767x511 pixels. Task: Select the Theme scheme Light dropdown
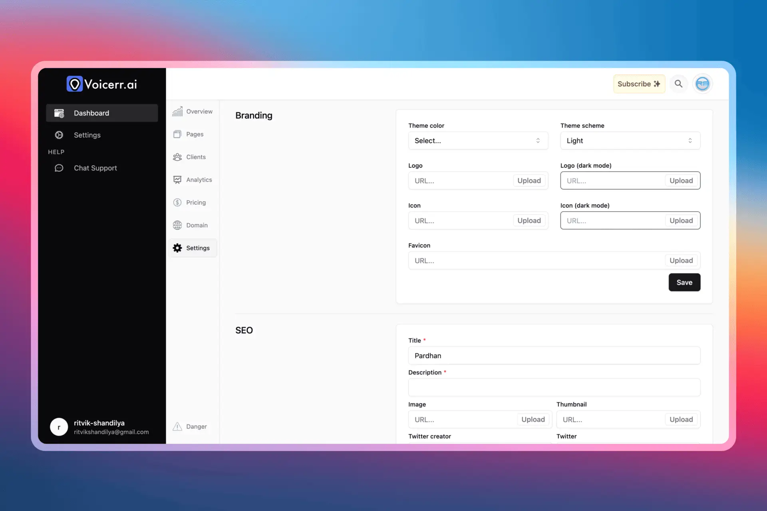tap(630, 140)
